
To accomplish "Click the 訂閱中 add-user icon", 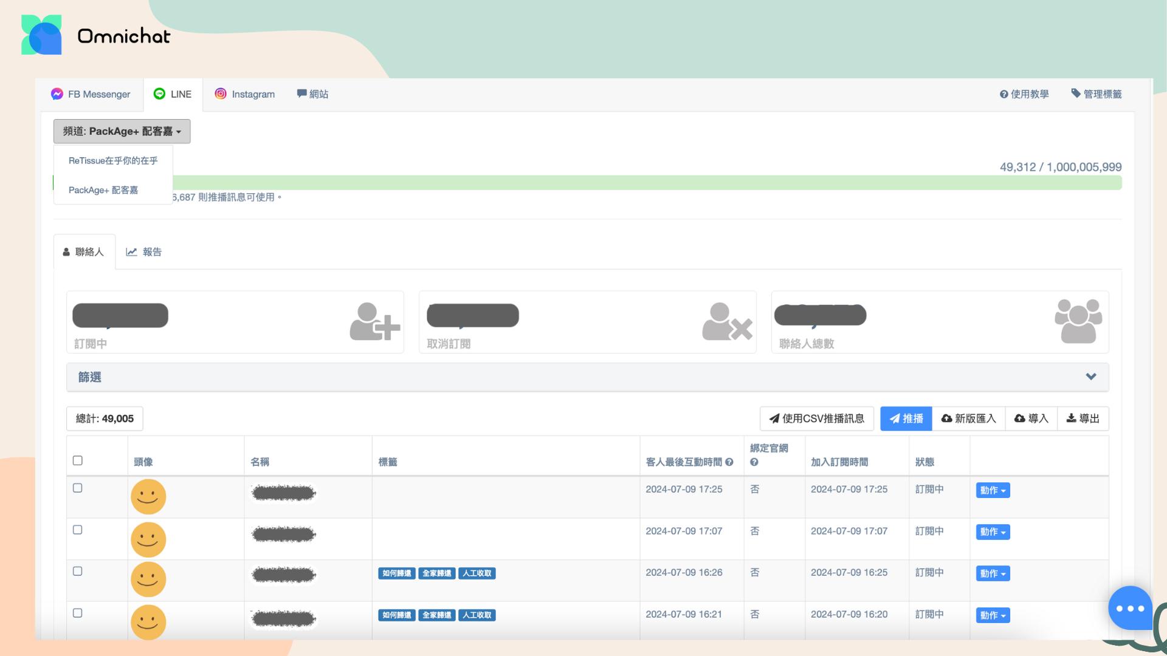I will [374, 322].
